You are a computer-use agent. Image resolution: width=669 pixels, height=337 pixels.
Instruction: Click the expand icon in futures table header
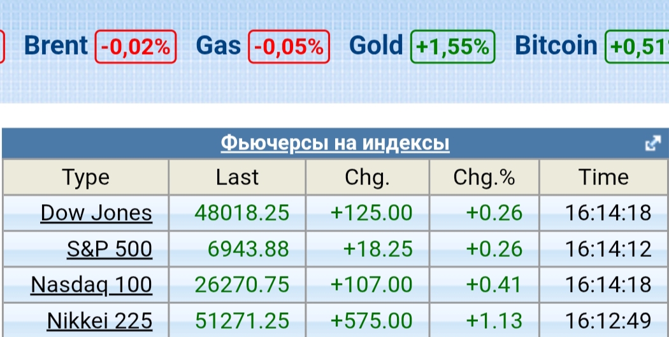[x=653, y=144]
